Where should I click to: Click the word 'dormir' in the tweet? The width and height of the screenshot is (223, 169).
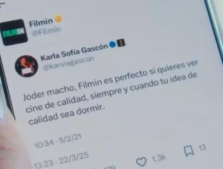point(91,110)
